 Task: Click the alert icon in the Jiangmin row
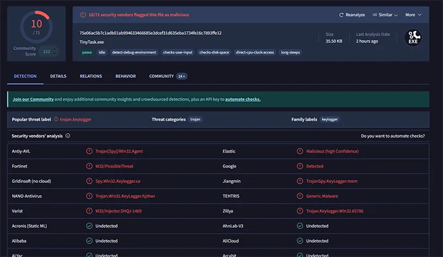(300, 181)
